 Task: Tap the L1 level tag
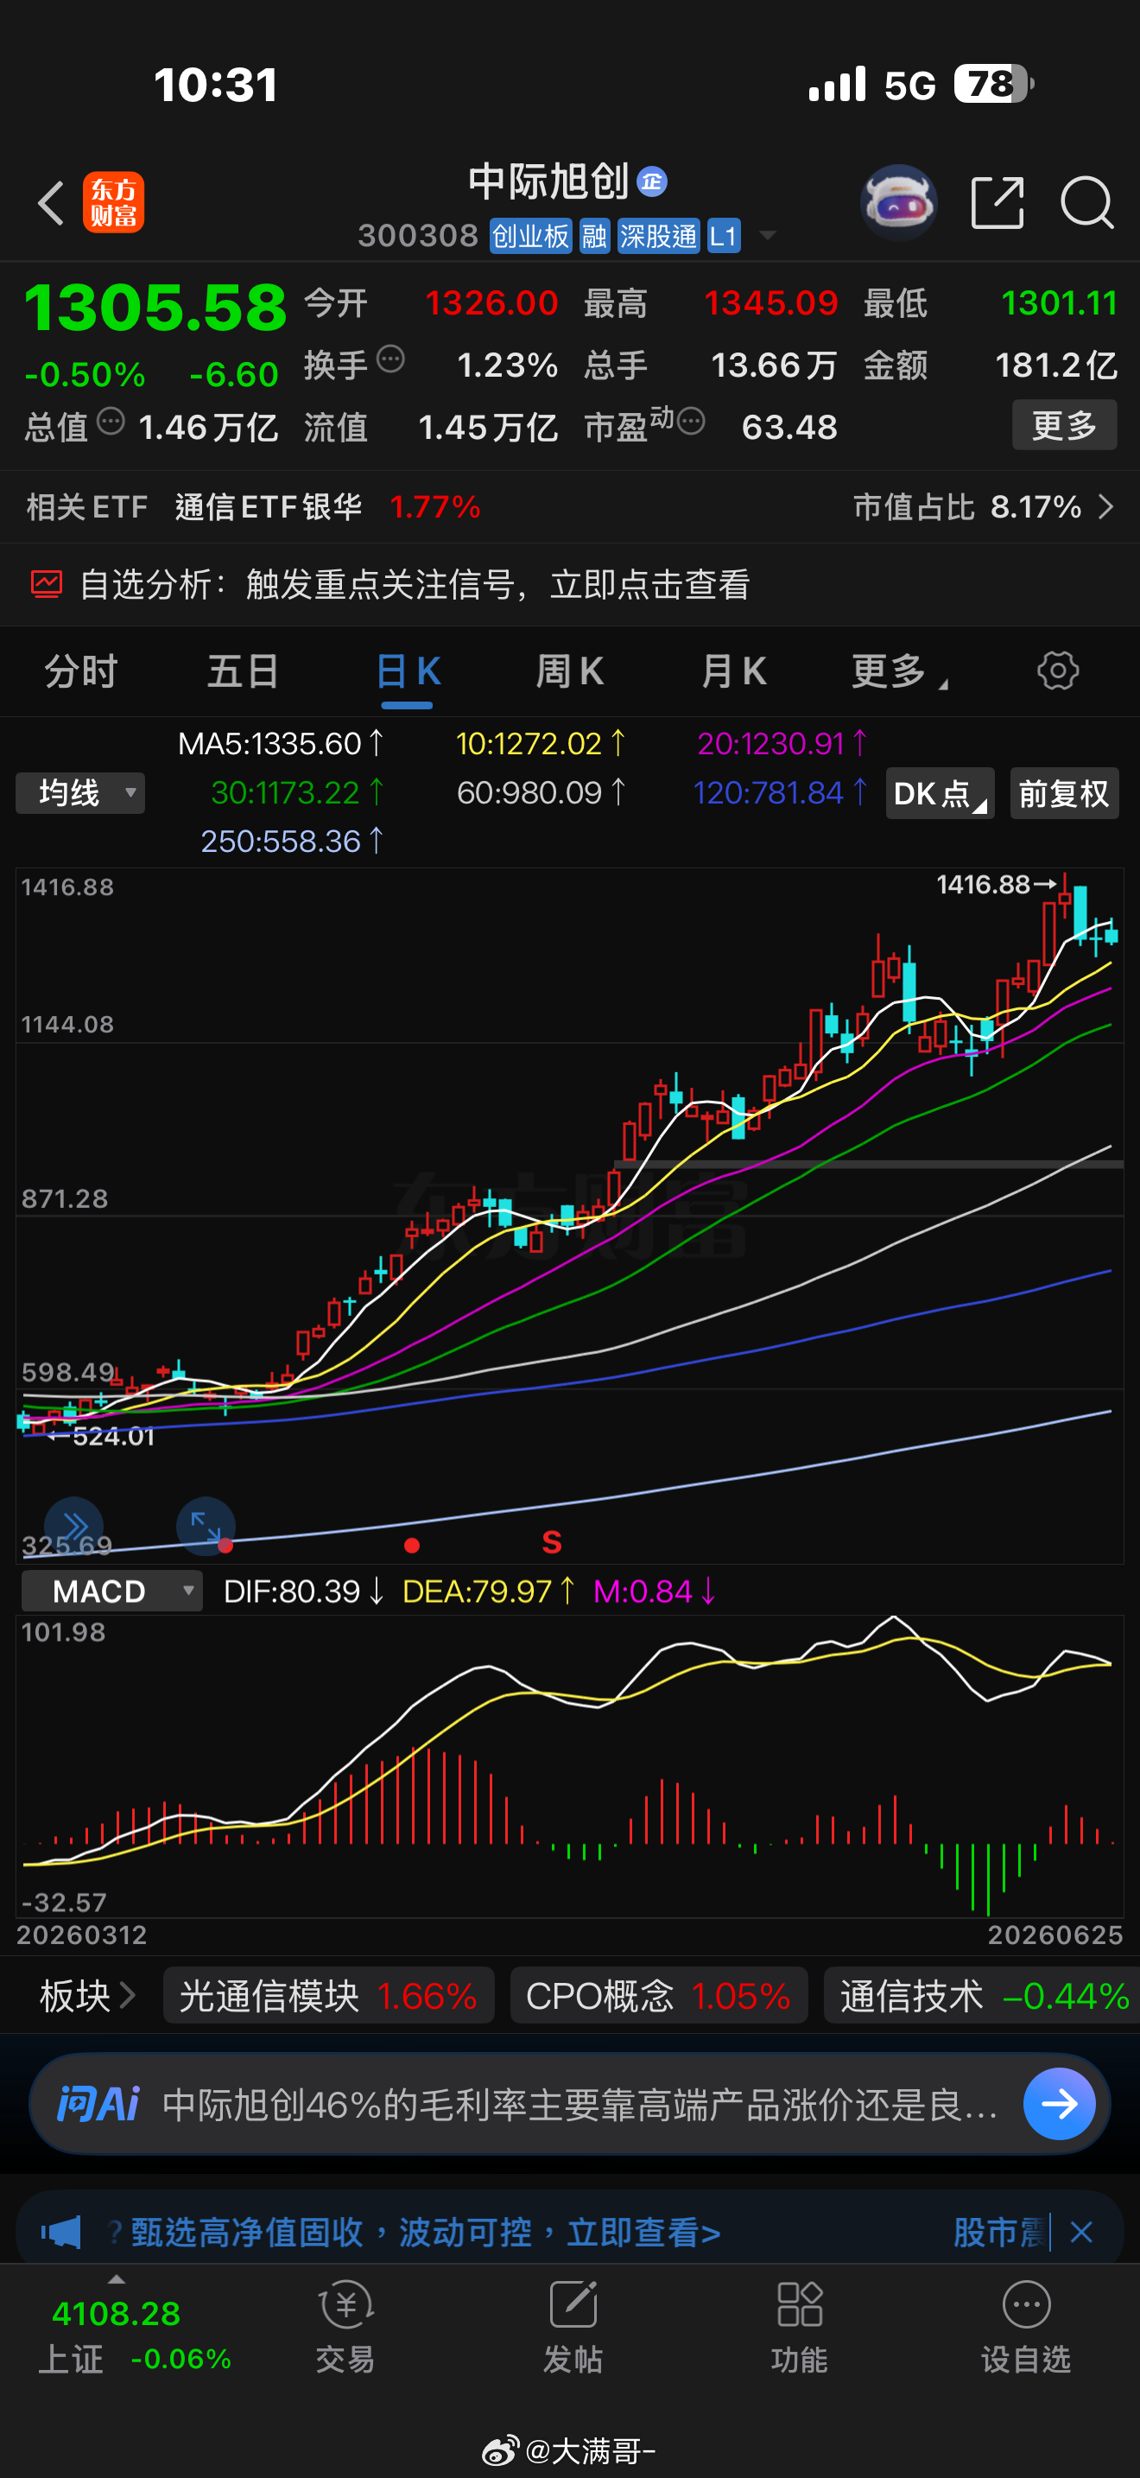tap(724, 236)
